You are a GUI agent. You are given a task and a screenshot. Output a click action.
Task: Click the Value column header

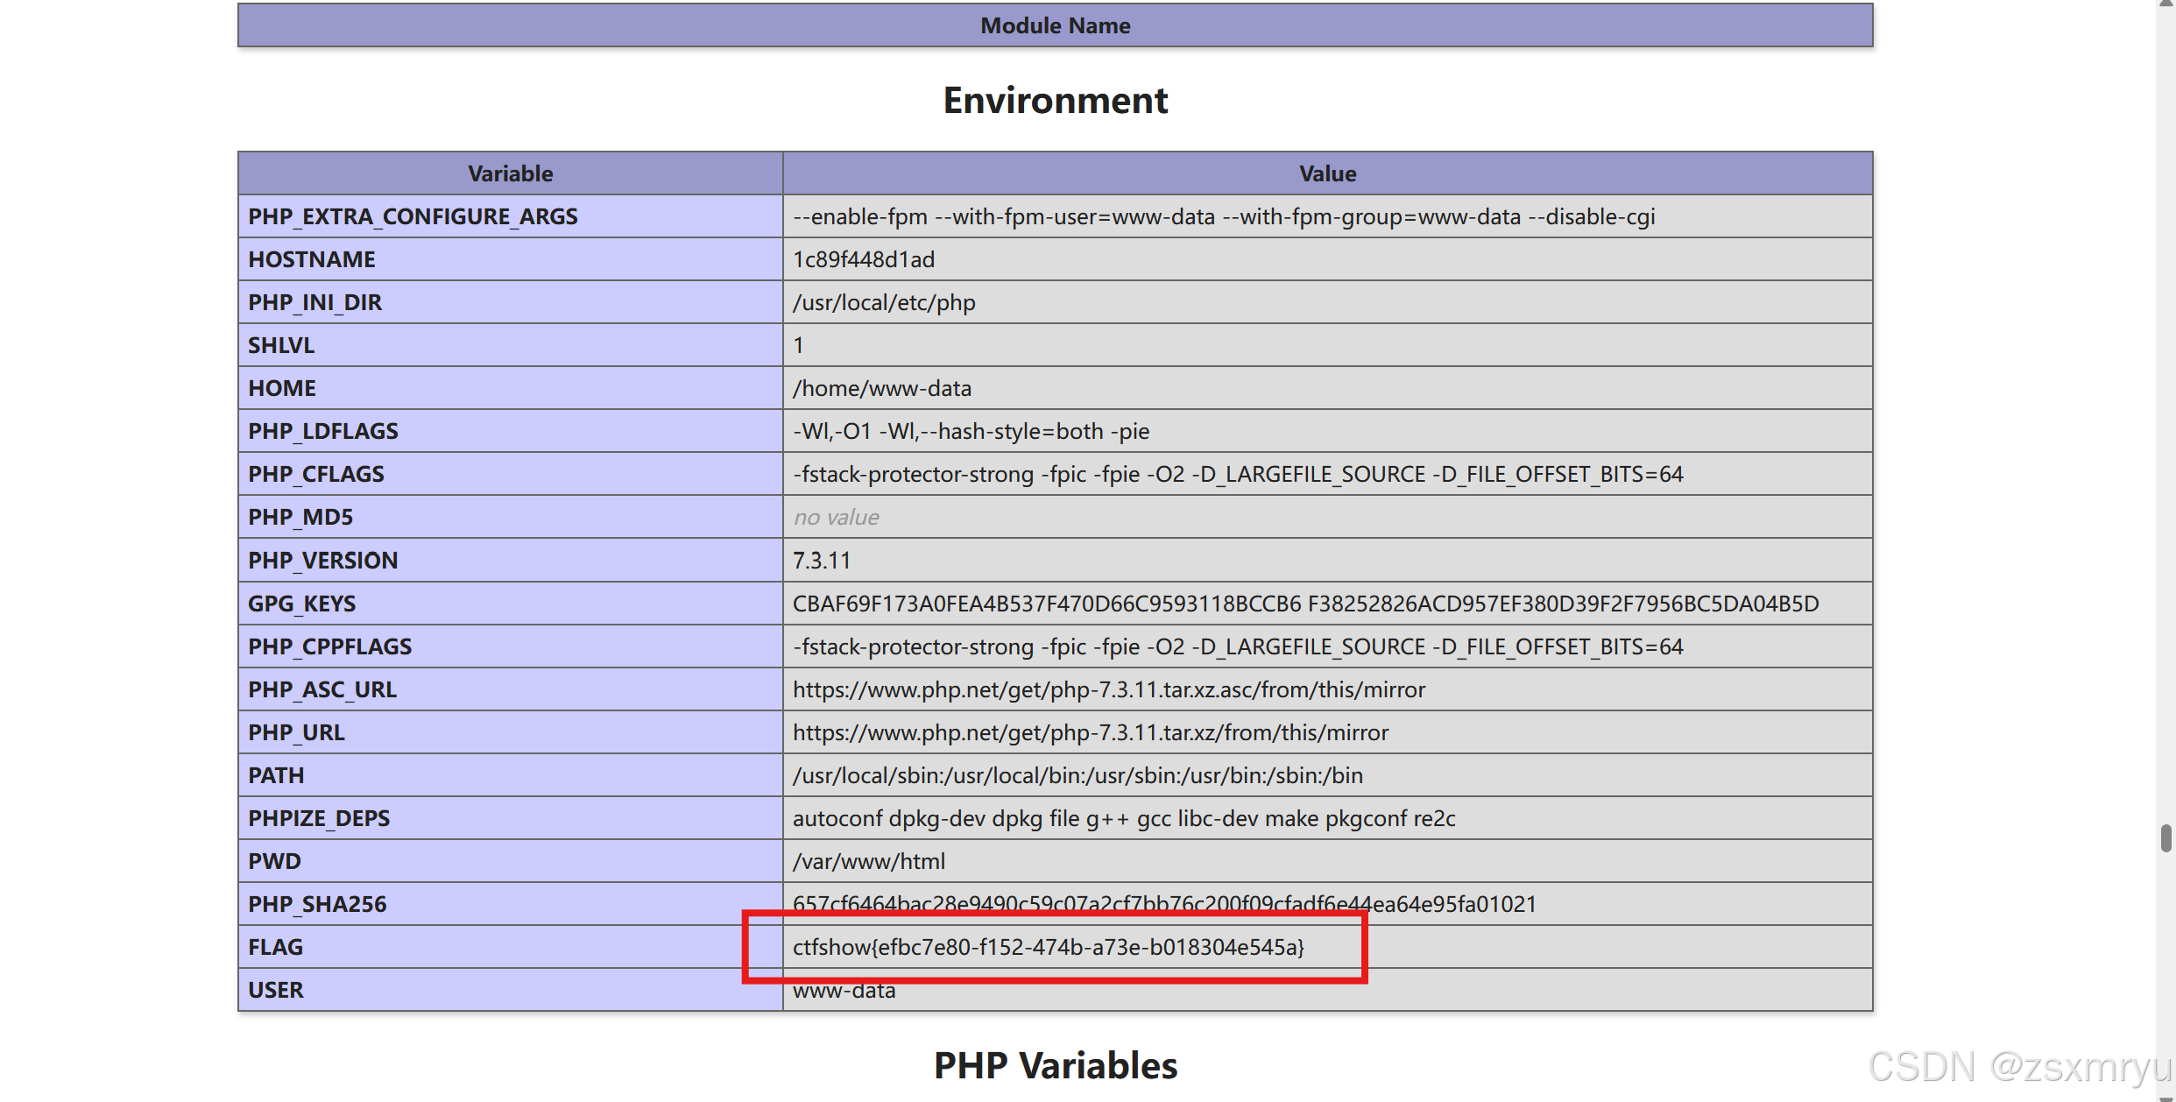tap(1327, 173)
